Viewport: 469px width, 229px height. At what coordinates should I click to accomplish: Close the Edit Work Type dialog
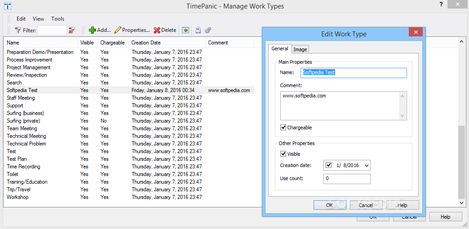[x=416, y=32]
